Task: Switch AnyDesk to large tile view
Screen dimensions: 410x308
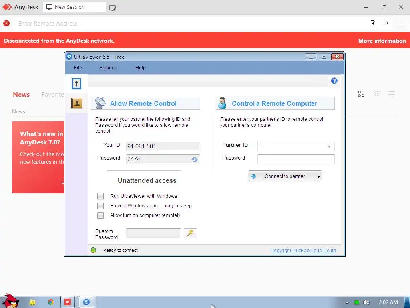Action: coord(361,94)
